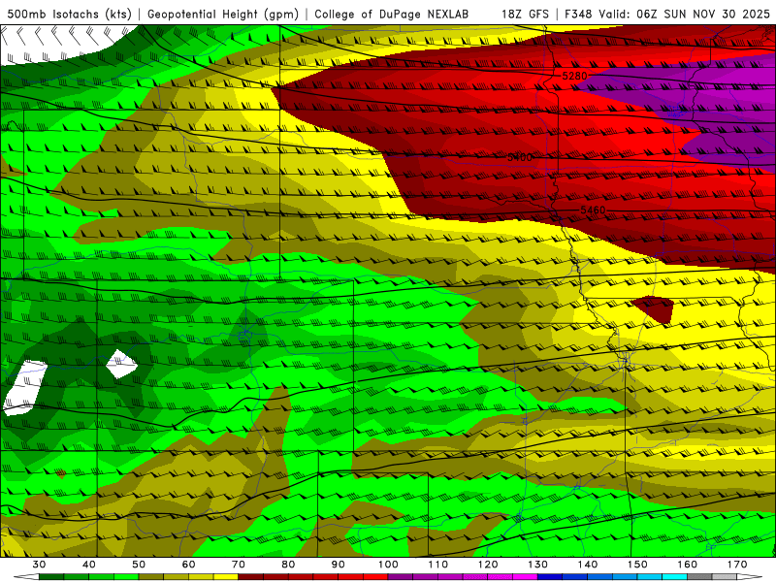Click the darkest green swatch below 30
Image resolution: width=776 pixels, height=582 pixels.
51,577
